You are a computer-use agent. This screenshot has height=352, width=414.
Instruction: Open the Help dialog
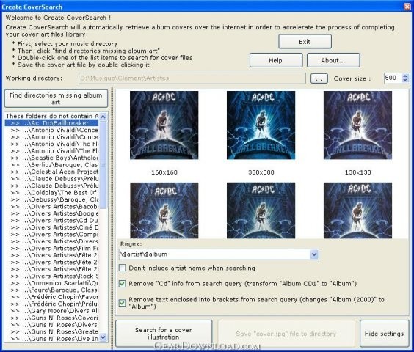[x=276, y=60]
